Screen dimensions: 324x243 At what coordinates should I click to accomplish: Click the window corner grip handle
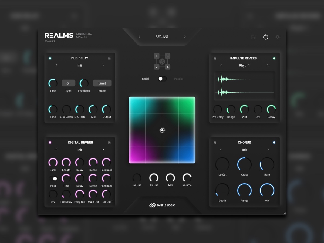point(285,213)
